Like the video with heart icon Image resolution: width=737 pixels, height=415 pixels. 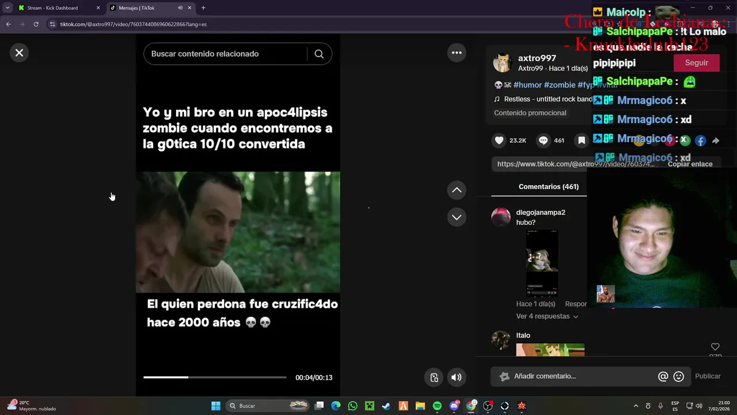click(x=499, y=140)
